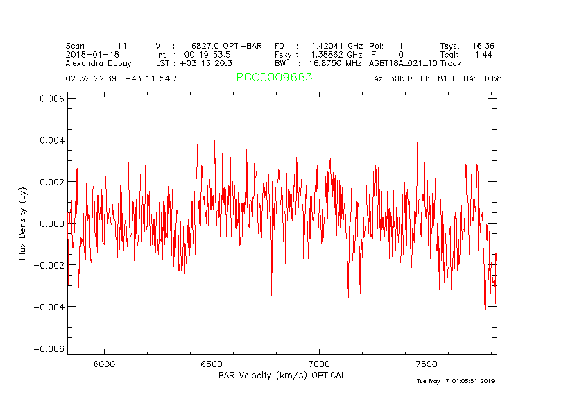Click the green PGC0009663 source title
Image resolution: width=584 pixels, height=413 pixels.
coord(274,78)
